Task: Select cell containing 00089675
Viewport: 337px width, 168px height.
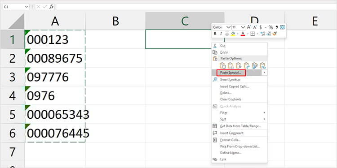Action: (55, 58)
